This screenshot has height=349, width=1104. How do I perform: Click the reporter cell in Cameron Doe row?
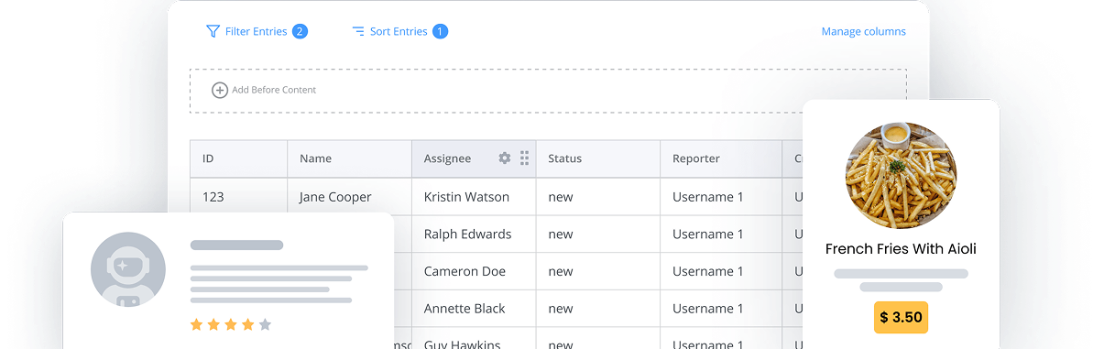click(721, 271)
